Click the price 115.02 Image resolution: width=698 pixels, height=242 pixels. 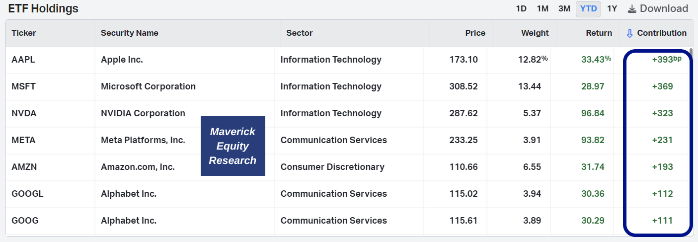[463, 194]
